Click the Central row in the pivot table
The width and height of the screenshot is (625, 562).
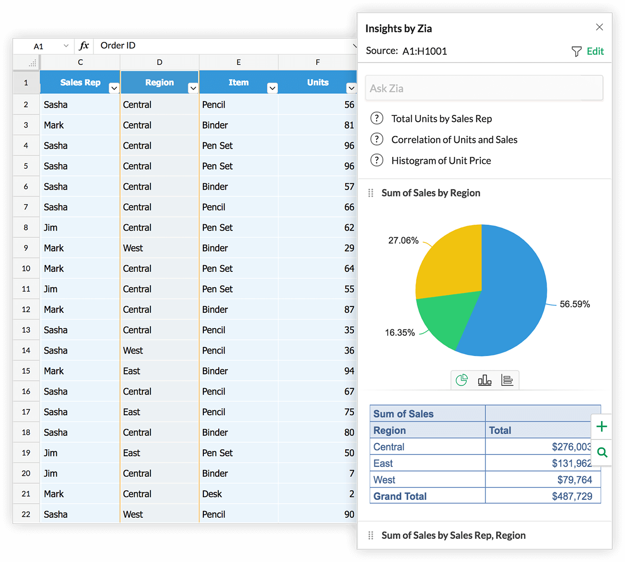tap(485, 447)
